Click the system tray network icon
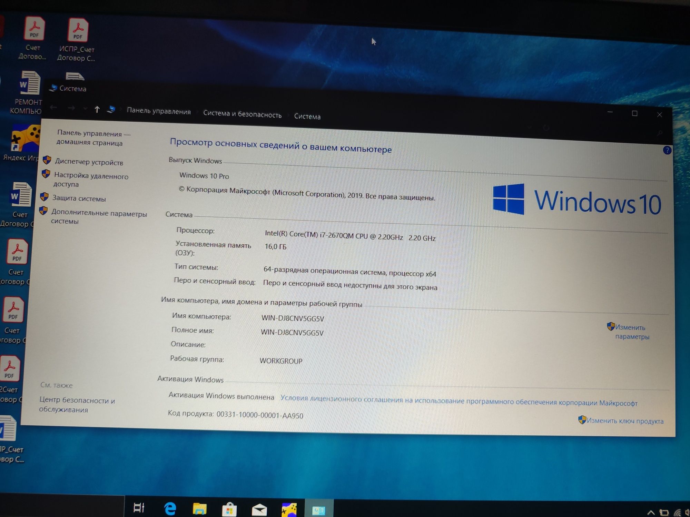 (x=677, y=513)
